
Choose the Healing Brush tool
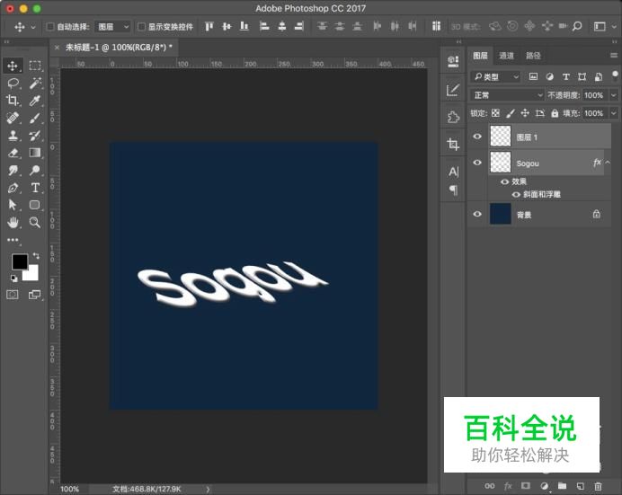click(x=13, y=118)
